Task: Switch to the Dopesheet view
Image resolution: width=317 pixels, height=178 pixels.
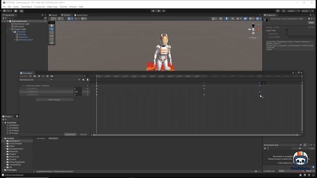Action: click(70, 134)
